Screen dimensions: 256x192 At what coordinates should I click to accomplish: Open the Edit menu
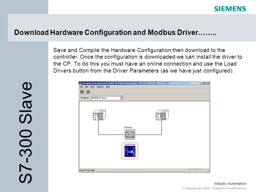point(86,87)
